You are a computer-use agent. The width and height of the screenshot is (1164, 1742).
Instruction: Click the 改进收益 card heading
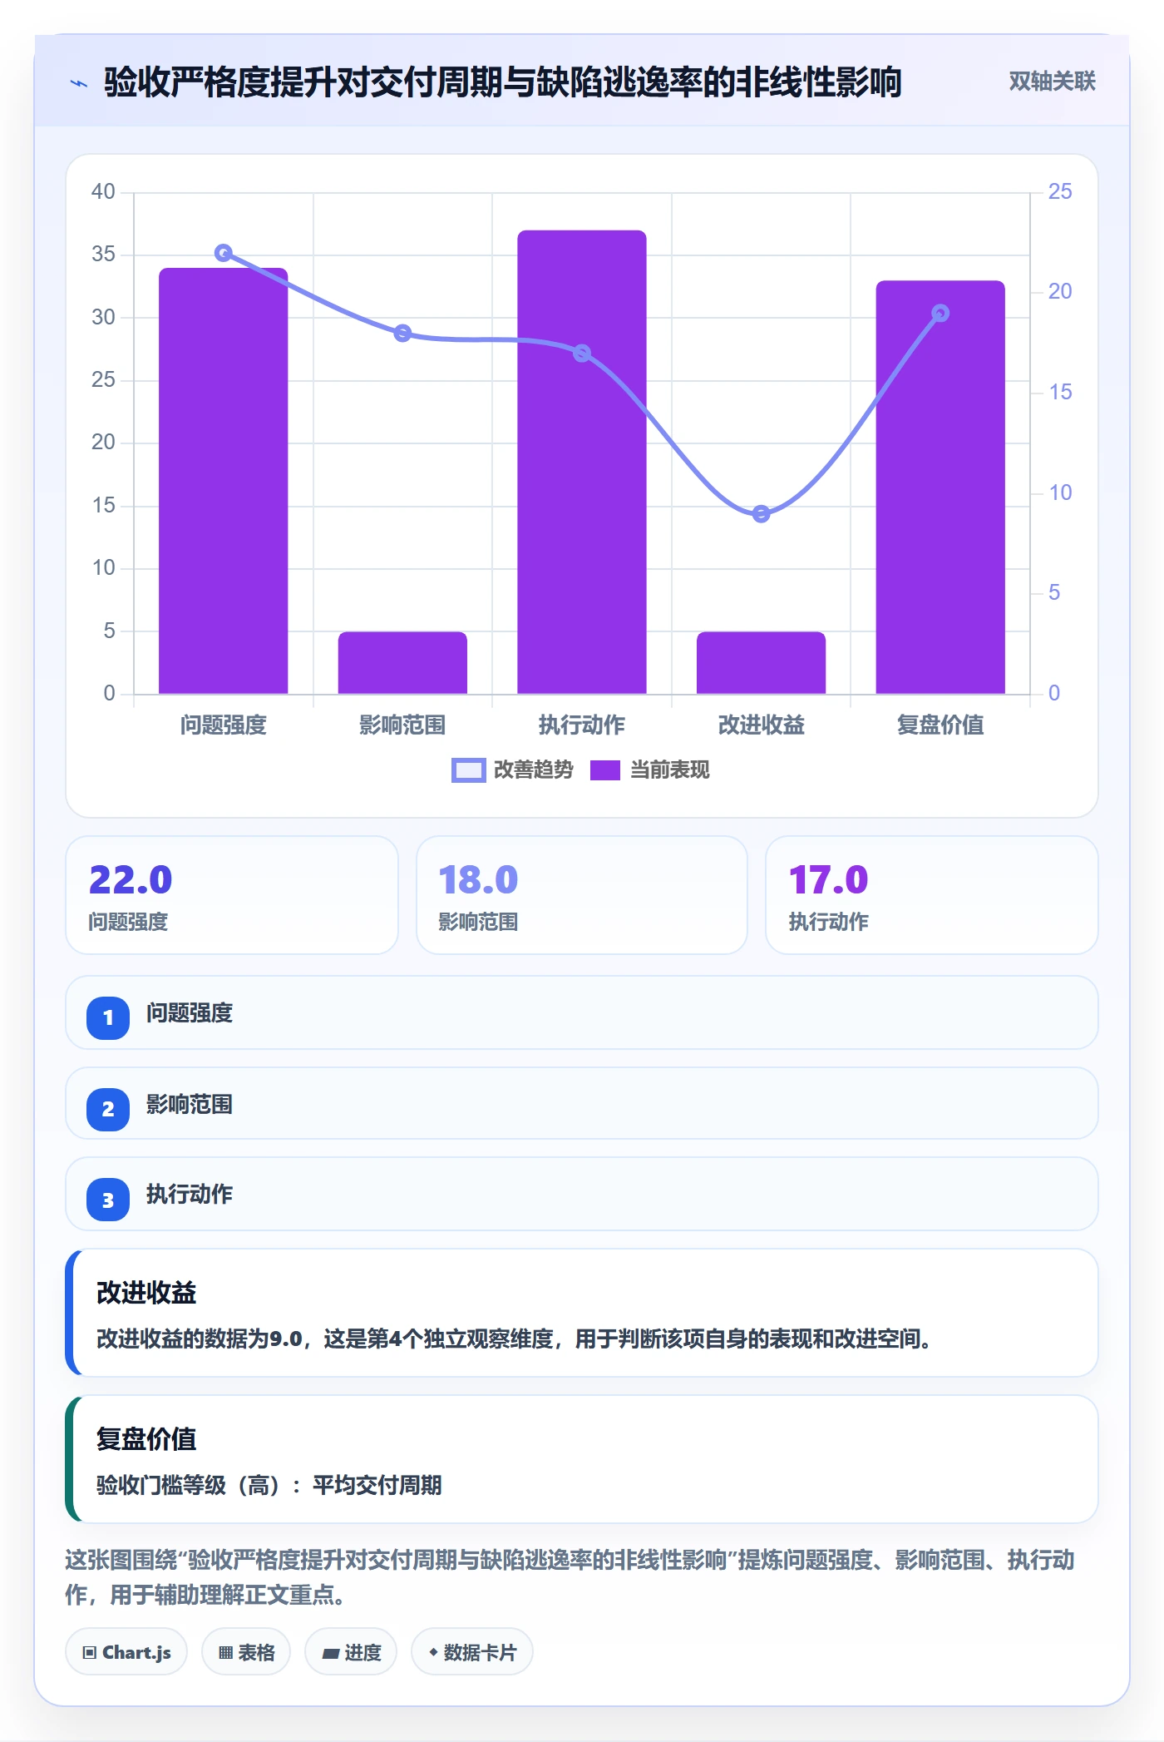coord(146,1293)
